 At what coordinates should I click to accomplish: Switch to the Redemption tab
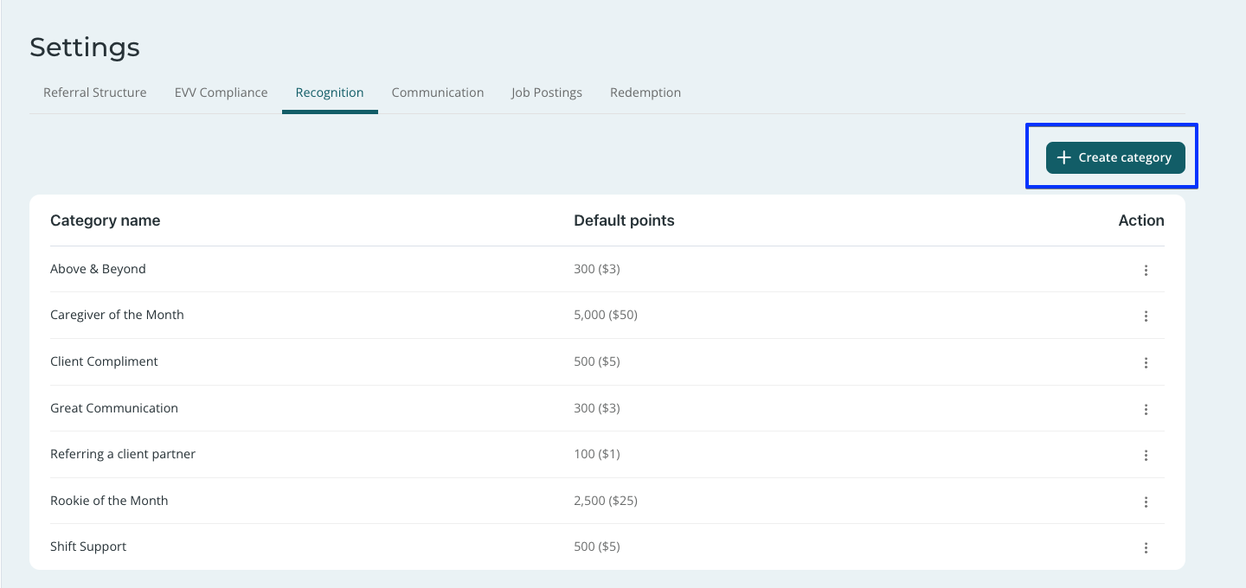(645, 93)
